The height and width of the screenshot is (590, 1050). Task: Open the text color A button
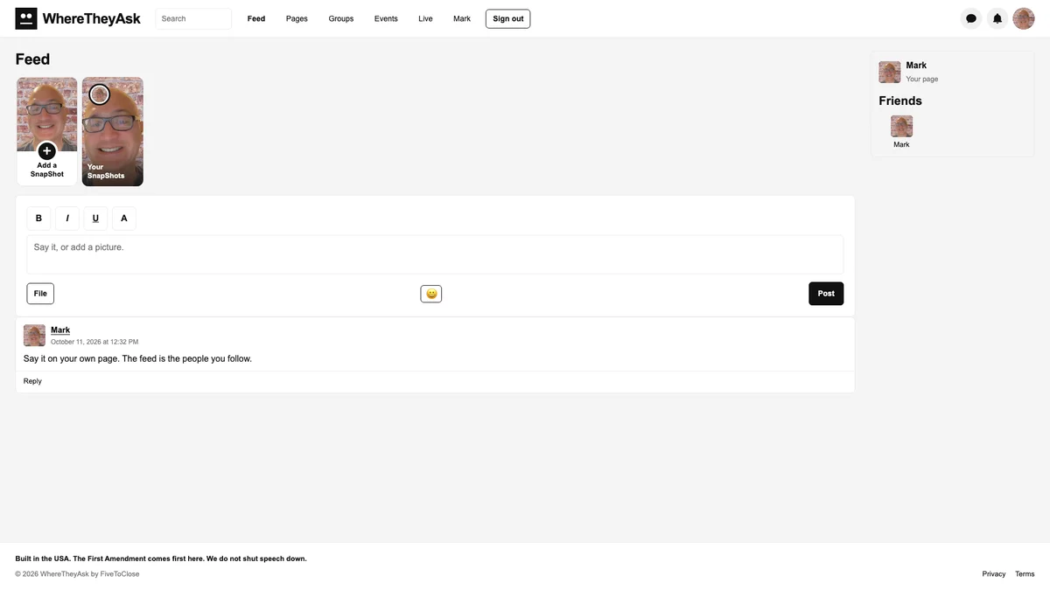tap(124, 219)
